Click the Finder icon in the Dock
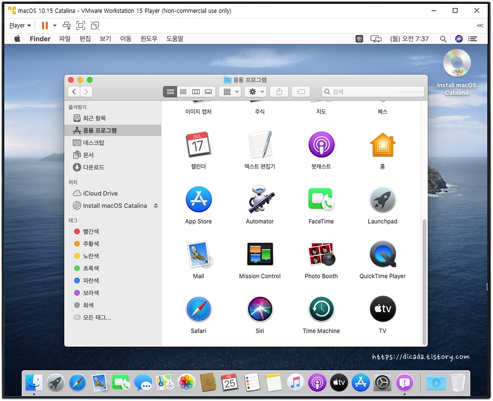Screen dimensions: 493x401 click(34, 382)
